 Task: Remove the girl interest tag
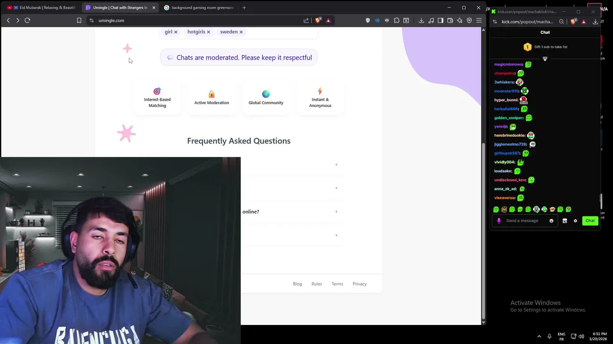coord(176,32)
